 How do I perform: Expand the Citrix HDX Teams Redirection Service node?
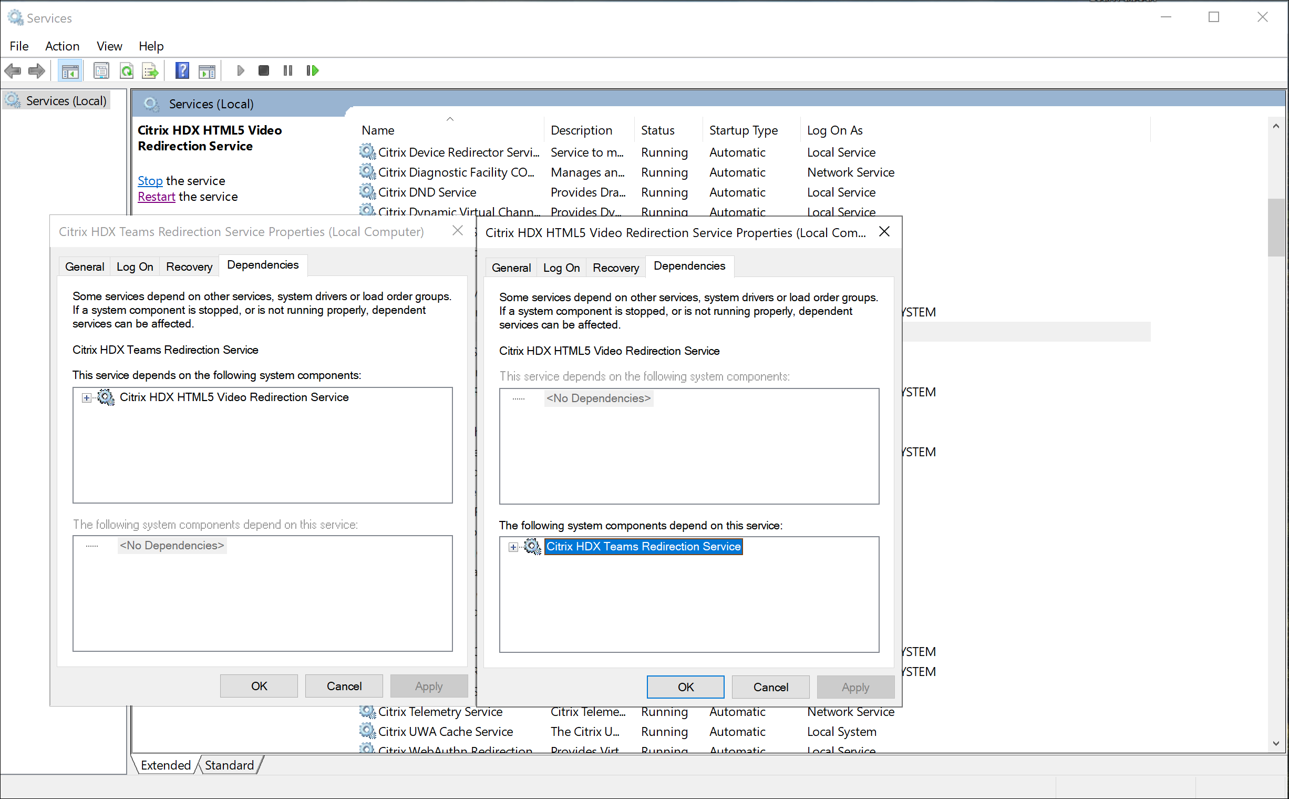point(513,547)
